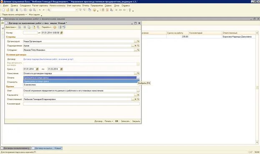The height and width of the screenshot is (154, 260).
Task: Click the Save diskette icon in main toolbar
Action: coord(12,10)
